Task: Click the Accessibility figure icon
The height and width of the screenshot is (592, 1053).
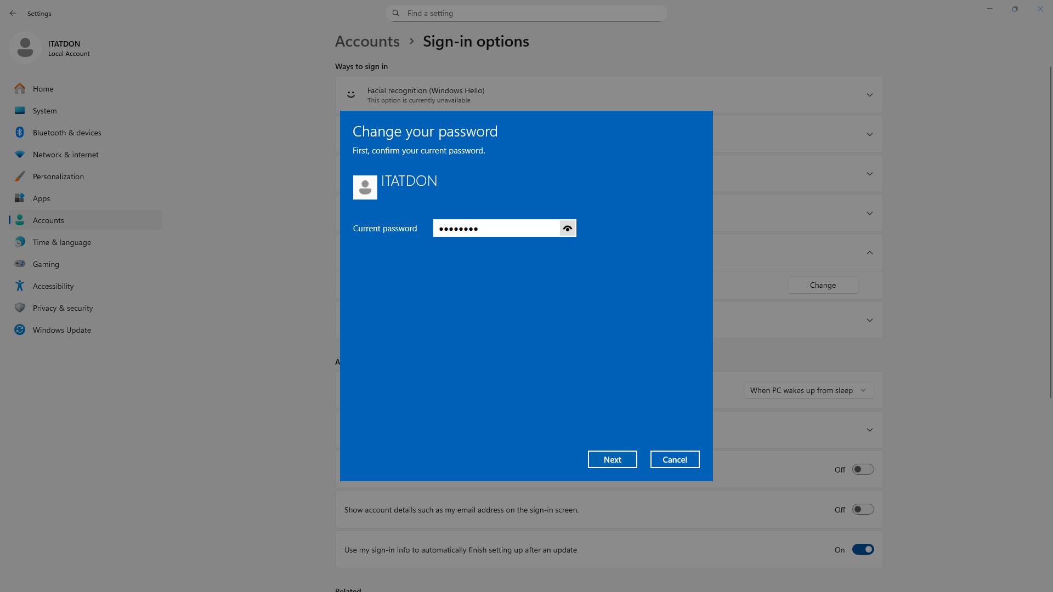Action: tap(20, 286)
